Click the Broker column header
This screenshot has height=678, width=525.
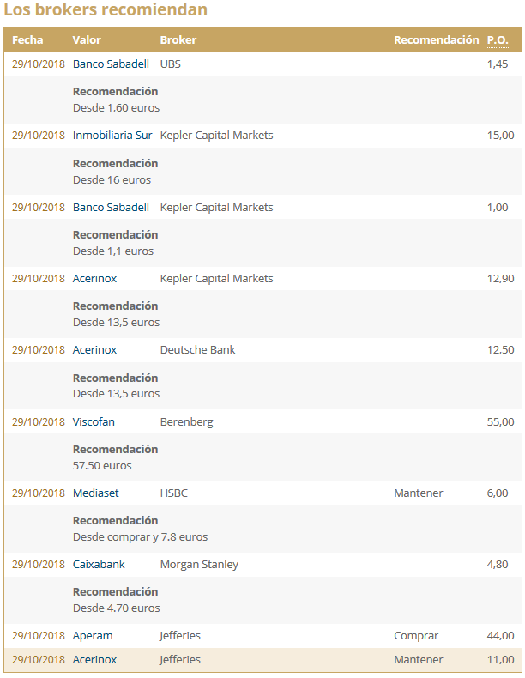[178, 40]
